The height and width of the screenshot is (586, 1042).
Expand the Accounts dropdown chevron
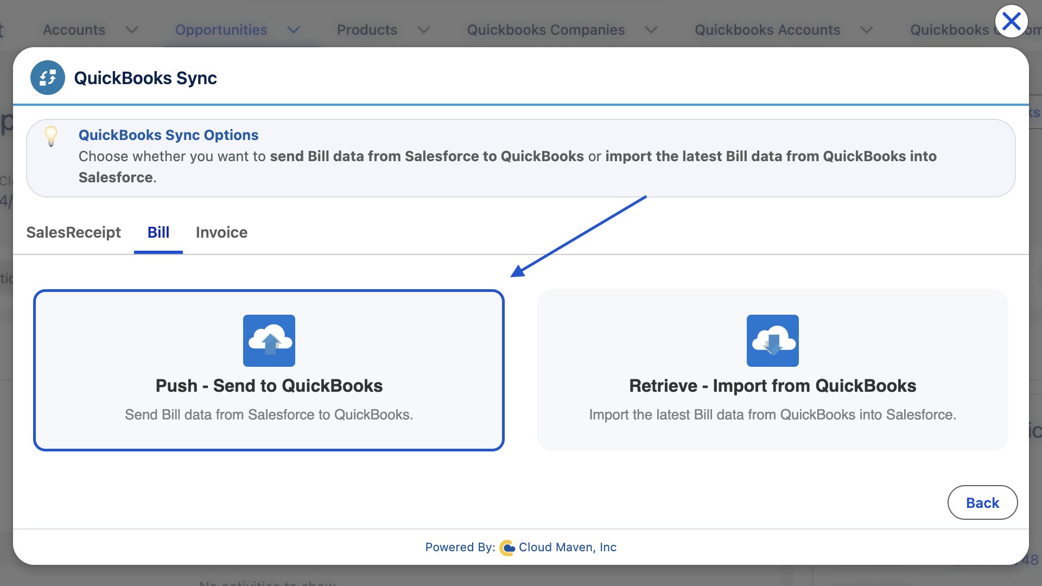(132, 30)
